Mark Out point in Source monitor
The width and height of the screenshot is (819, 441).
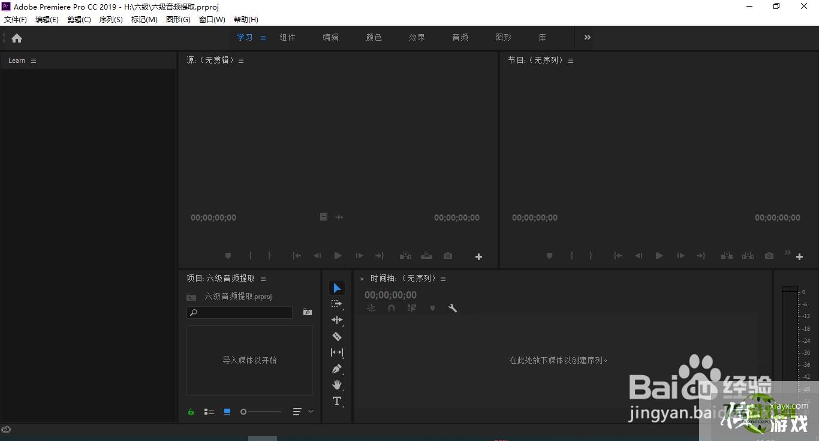[269, 256]
